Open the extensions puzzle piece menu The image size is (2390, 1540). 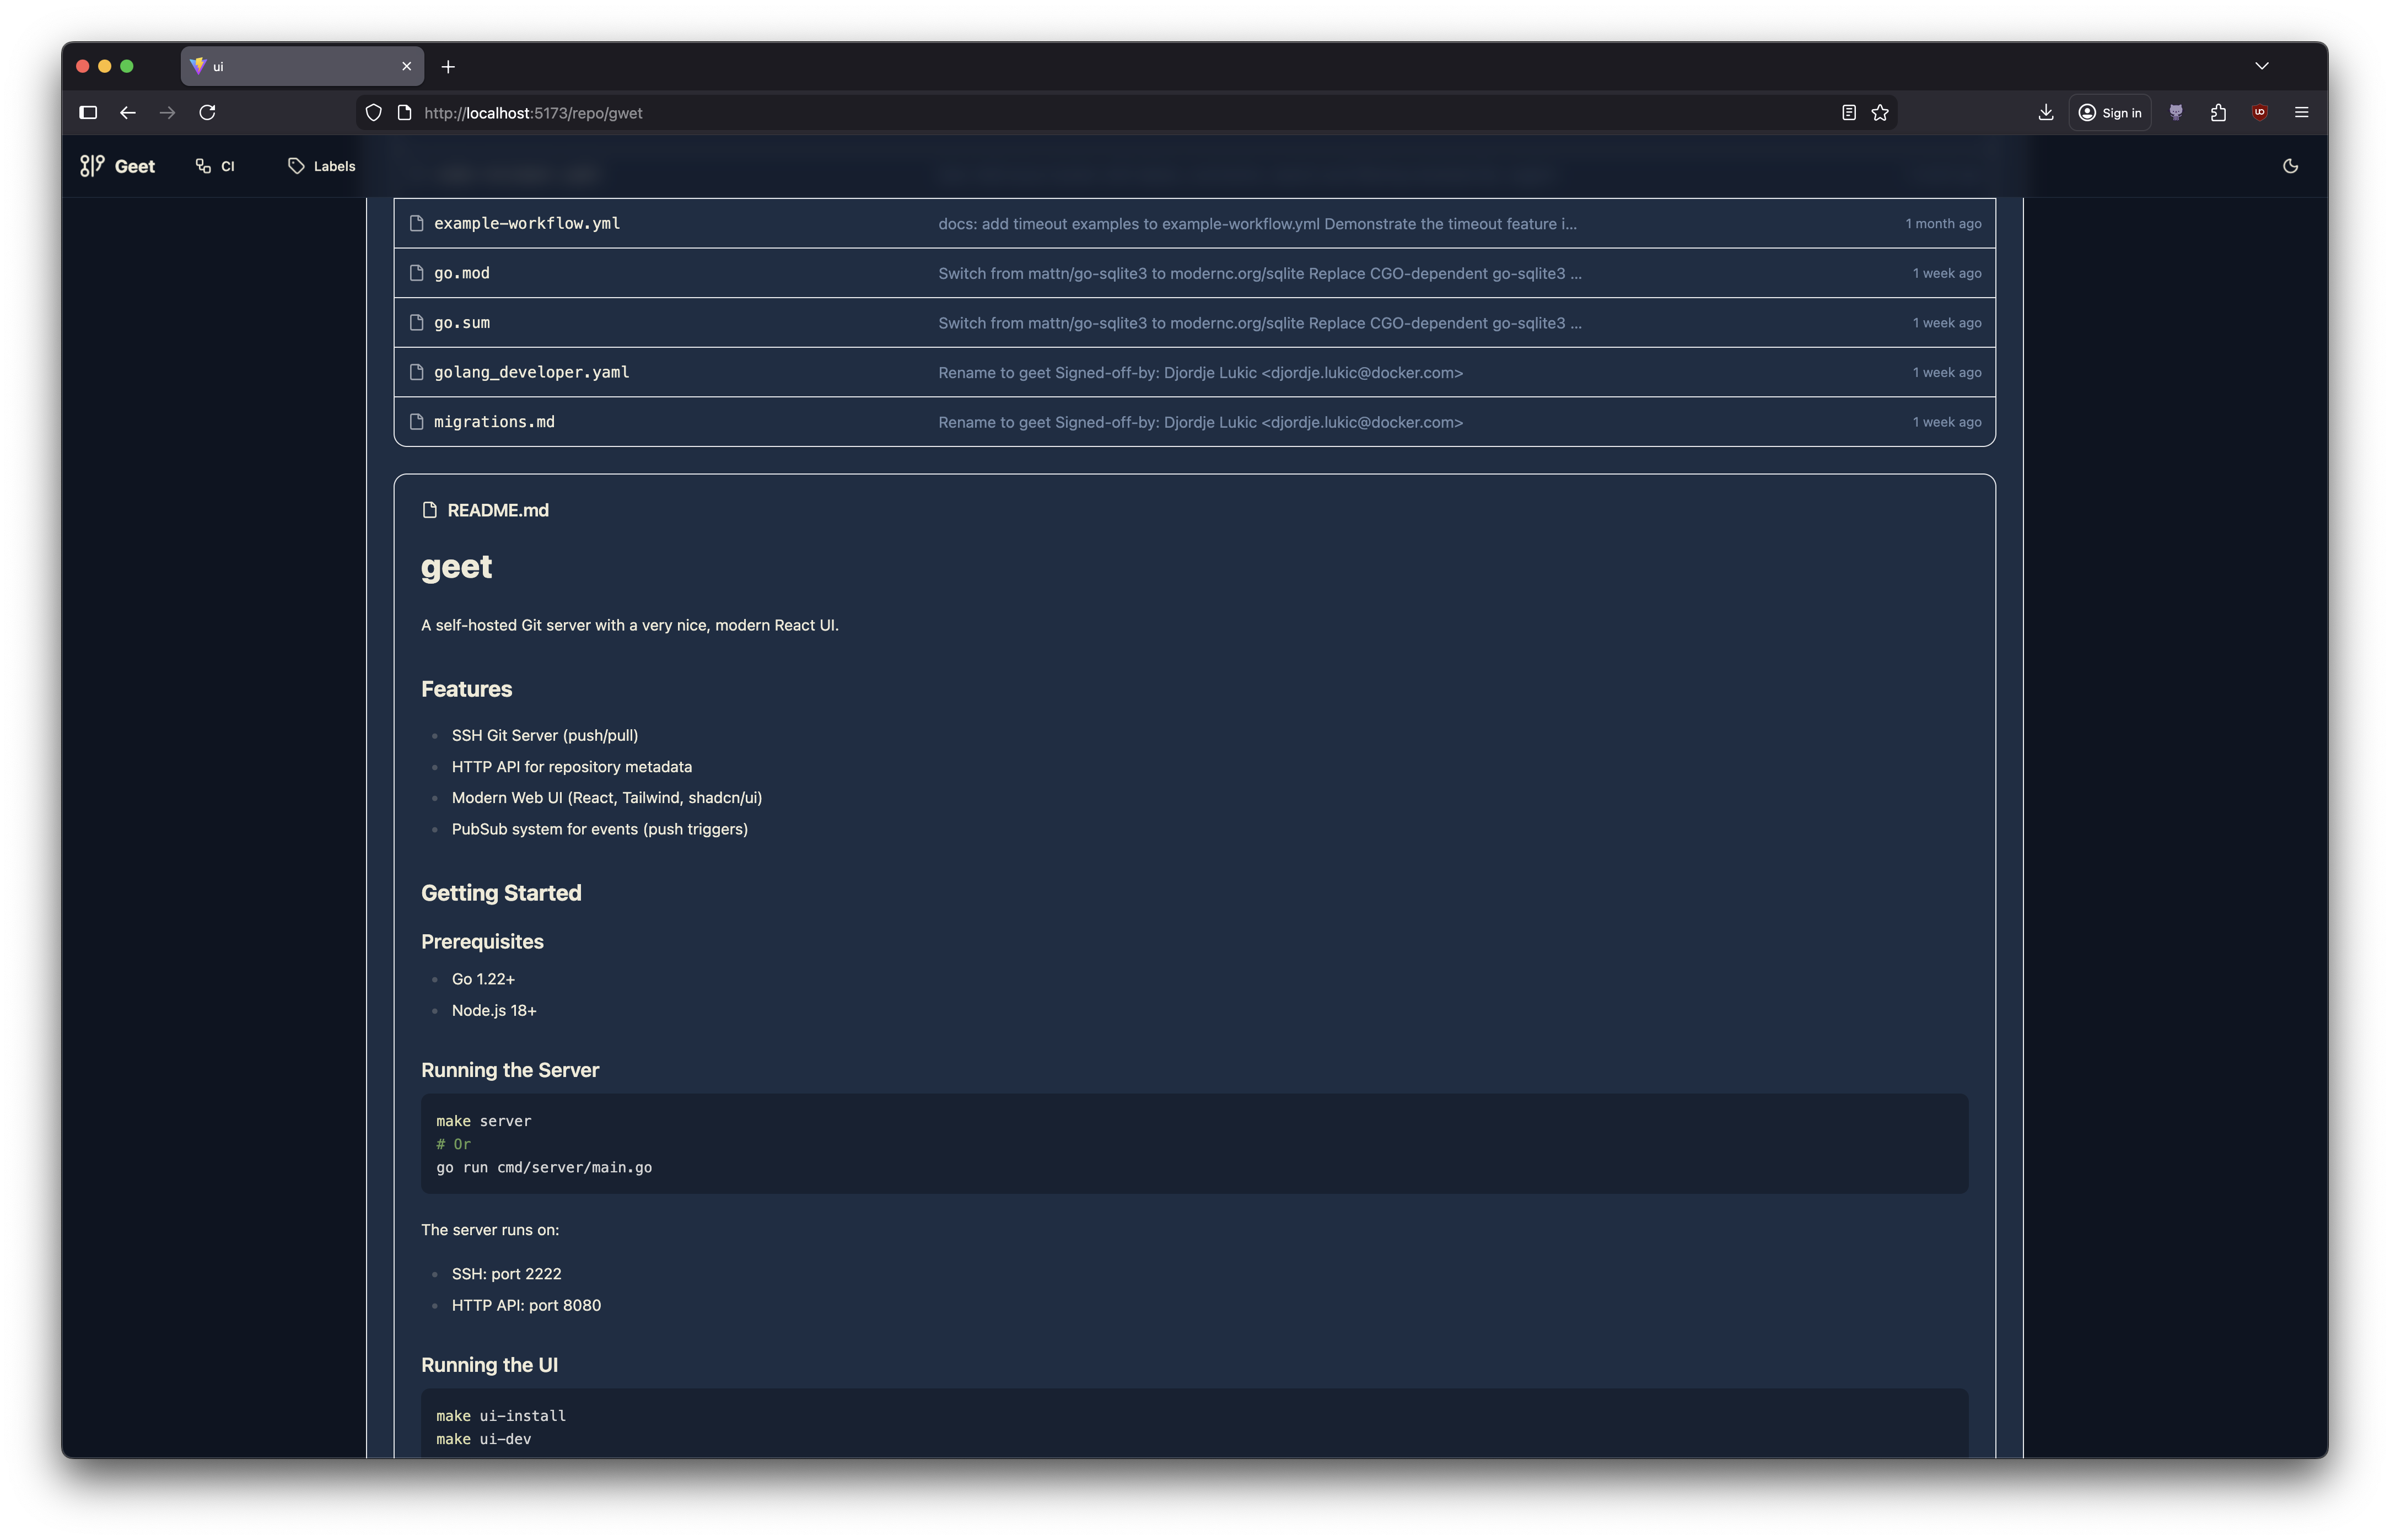coord(2217,113)
